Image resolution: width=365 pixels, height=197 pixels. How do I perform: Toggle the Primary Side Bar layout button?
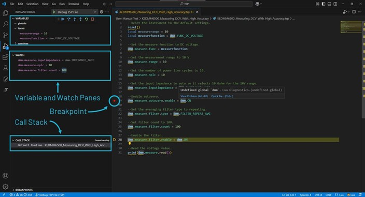click(x=324, y=4)
